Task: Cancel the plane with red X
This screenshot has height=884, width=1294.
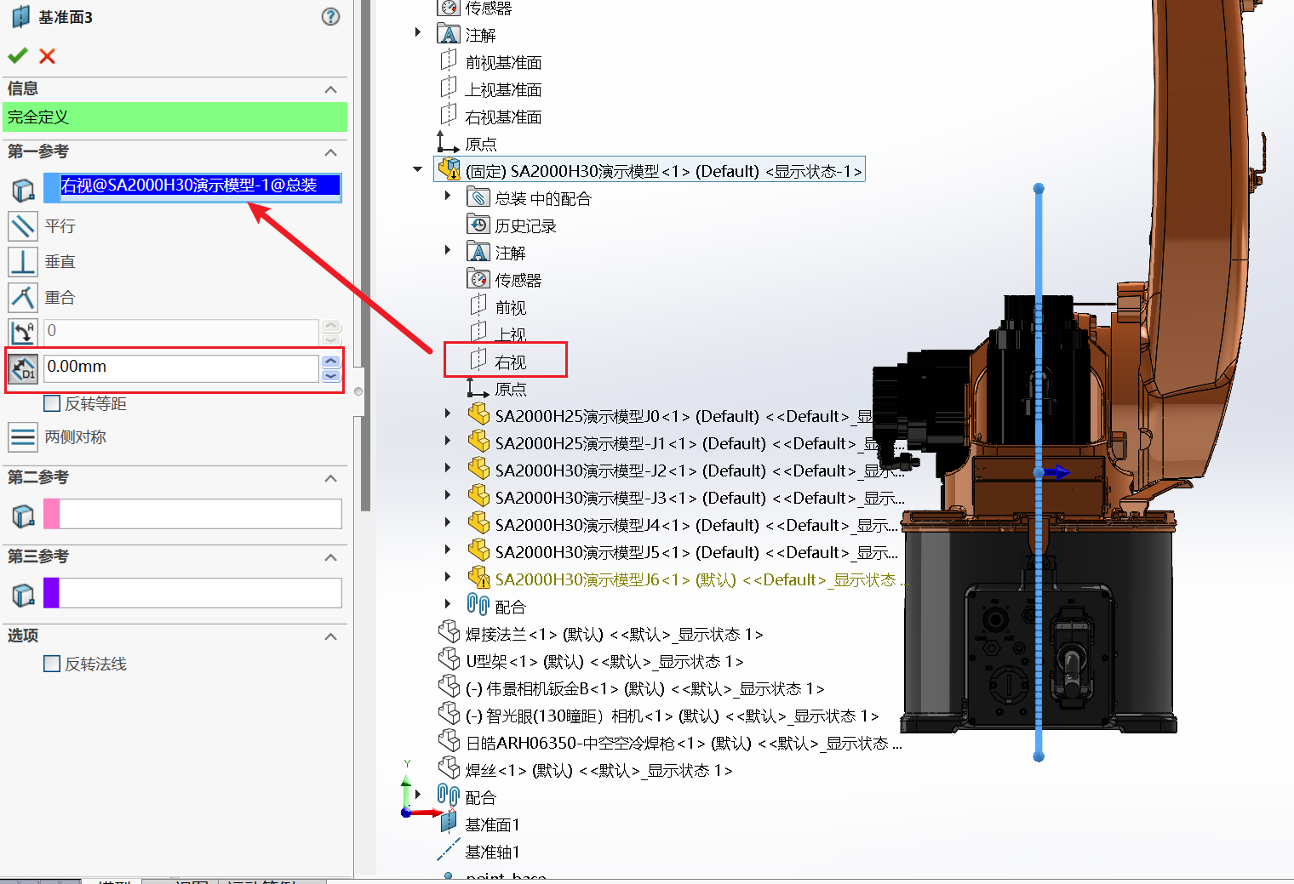Action: (48, 56)
